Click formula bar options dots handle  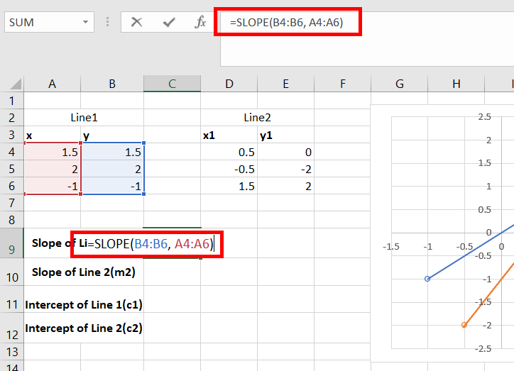[x=107, y=22]
